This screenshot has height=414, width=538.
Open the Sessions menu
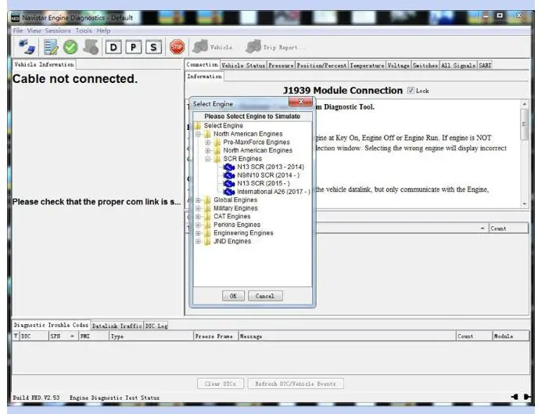coord(58,31)
